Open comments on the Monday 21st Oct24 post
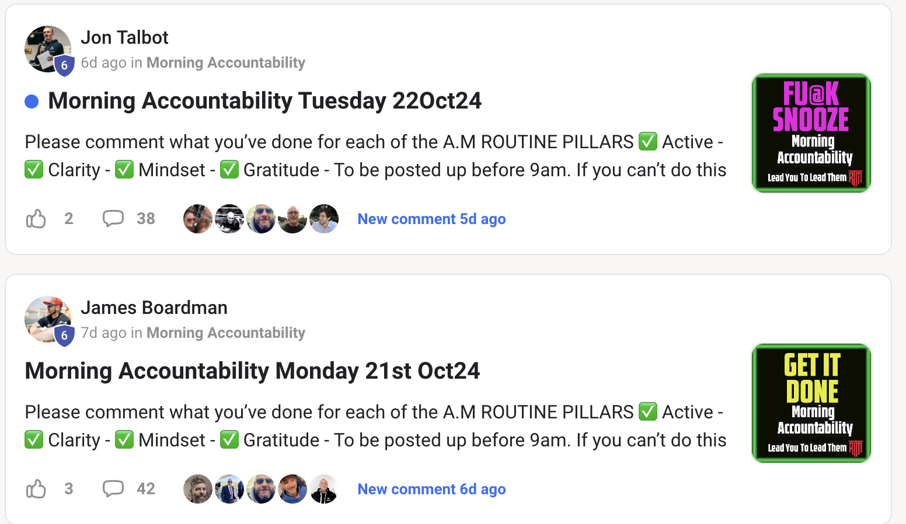The width and height of the screenshot is (906, 524). point(113,488)
